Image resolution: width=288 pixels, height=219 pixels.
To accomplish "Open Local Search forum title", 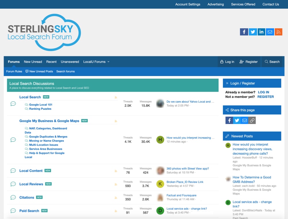I will [30, 97].
